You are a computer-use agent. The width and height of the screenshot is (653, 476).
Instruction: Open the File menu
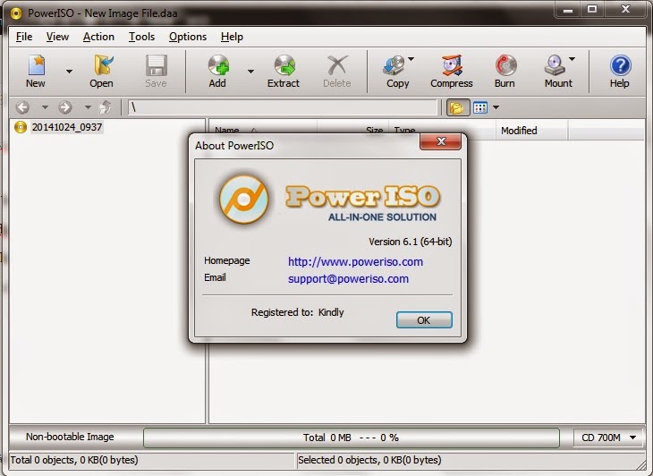coord(24,37)
